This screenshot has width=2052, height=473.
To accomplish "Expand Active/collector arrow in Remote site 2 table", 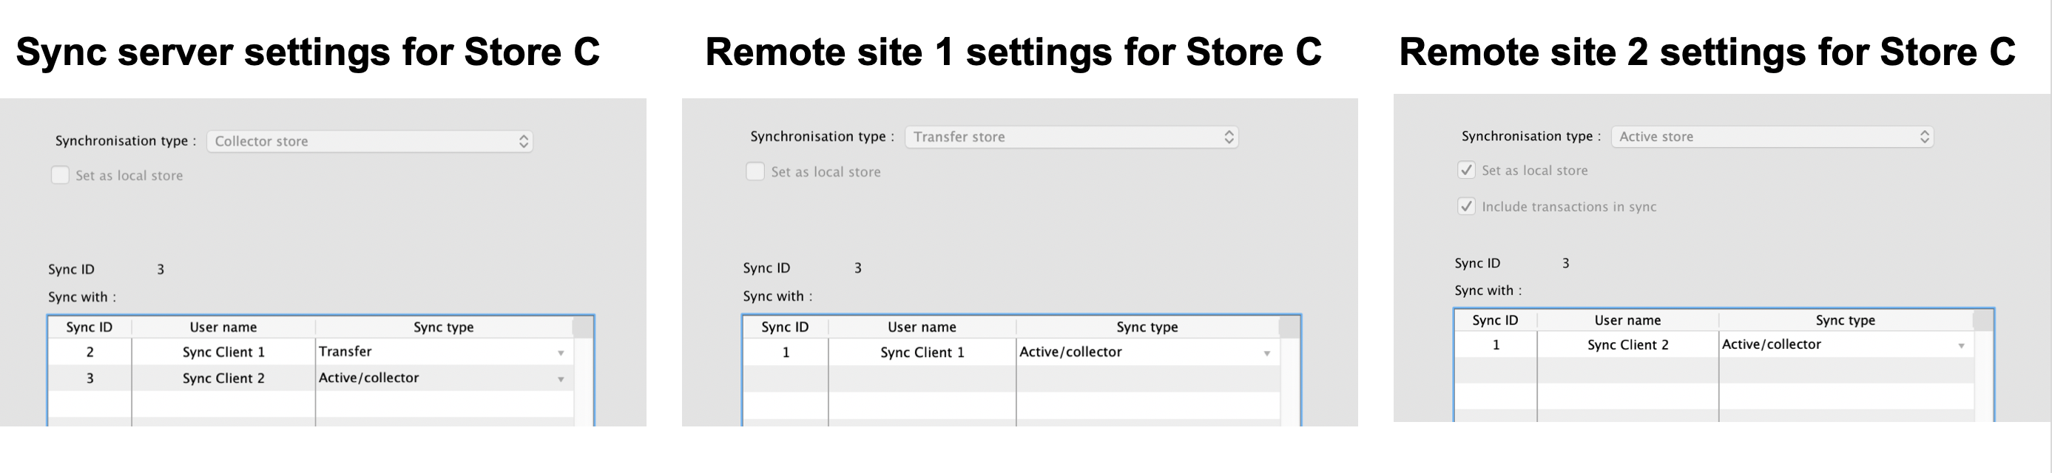I will point(1961,346).
